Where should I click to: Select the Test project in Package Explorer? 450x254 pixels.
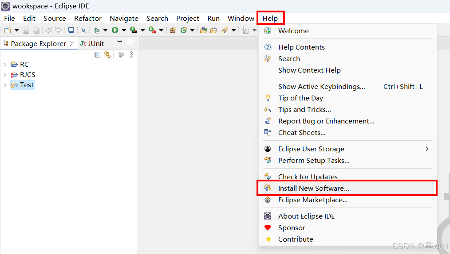point(27,85)
